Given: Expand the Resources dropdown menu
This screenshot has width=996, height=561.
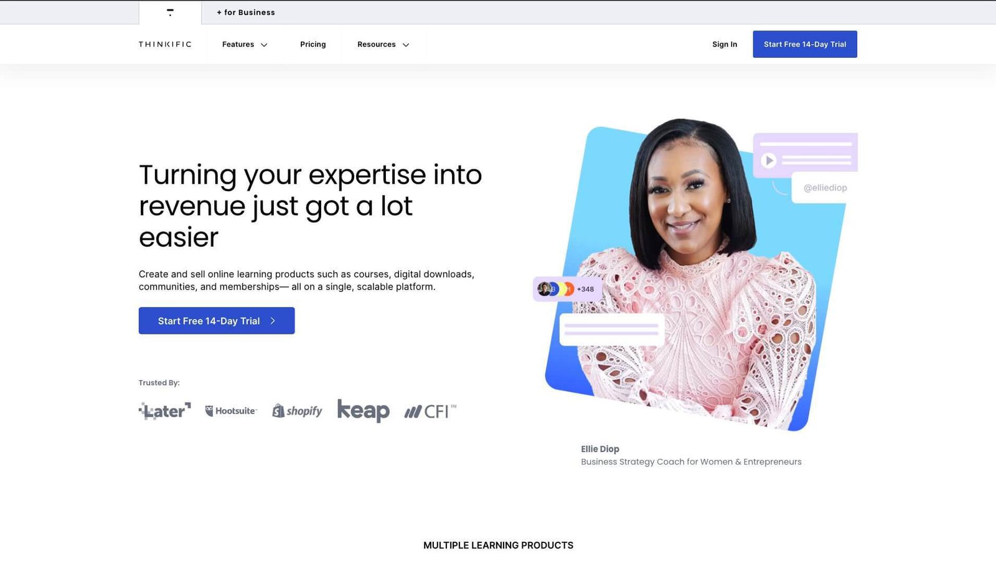Looking at the screenshot, I should tap(383, 44).
